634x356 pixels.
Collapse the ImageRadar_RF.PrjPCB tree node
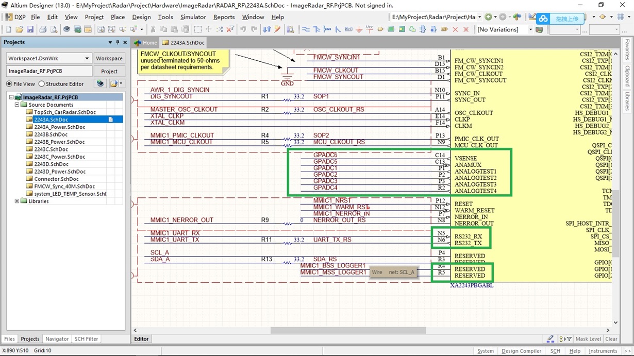(x=11, y=97)
